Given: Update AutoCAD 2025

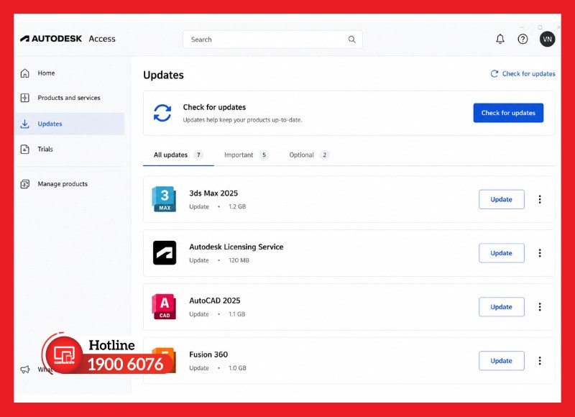Looking at the screenshot, I should point(501,306).
